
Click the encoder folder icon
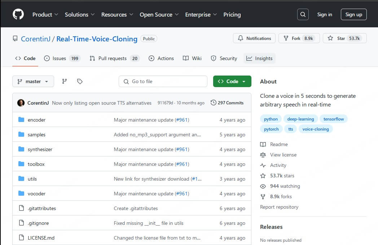[x=21, y=120]
